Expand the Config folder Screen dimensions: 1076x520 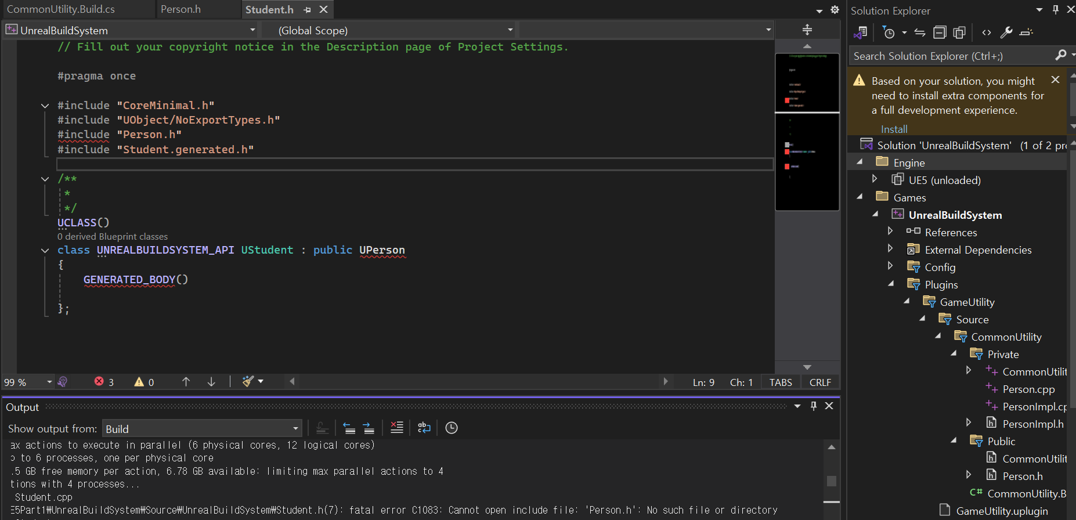click(890, 266)
